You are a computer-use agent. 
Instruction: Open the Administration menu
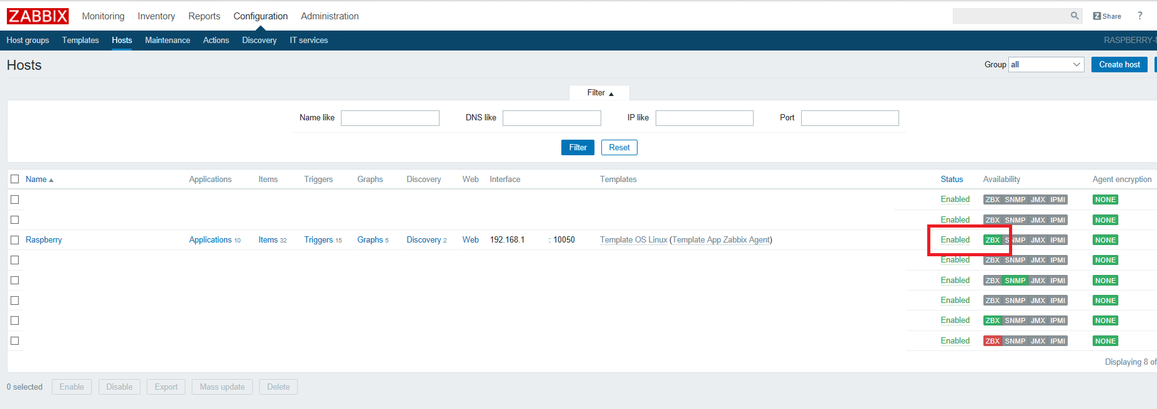[x=330, y=16]
